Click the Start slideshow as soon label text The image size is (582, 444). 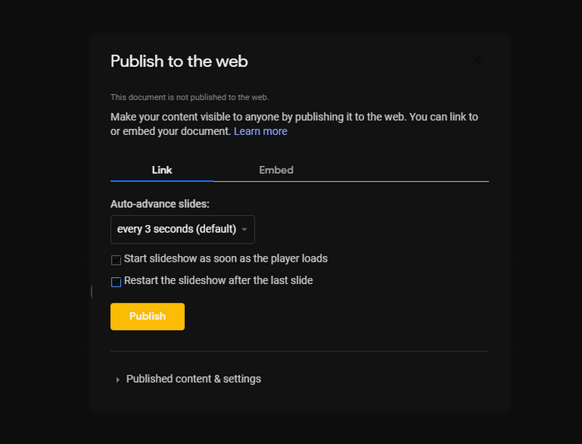click(x=226, y=258)
